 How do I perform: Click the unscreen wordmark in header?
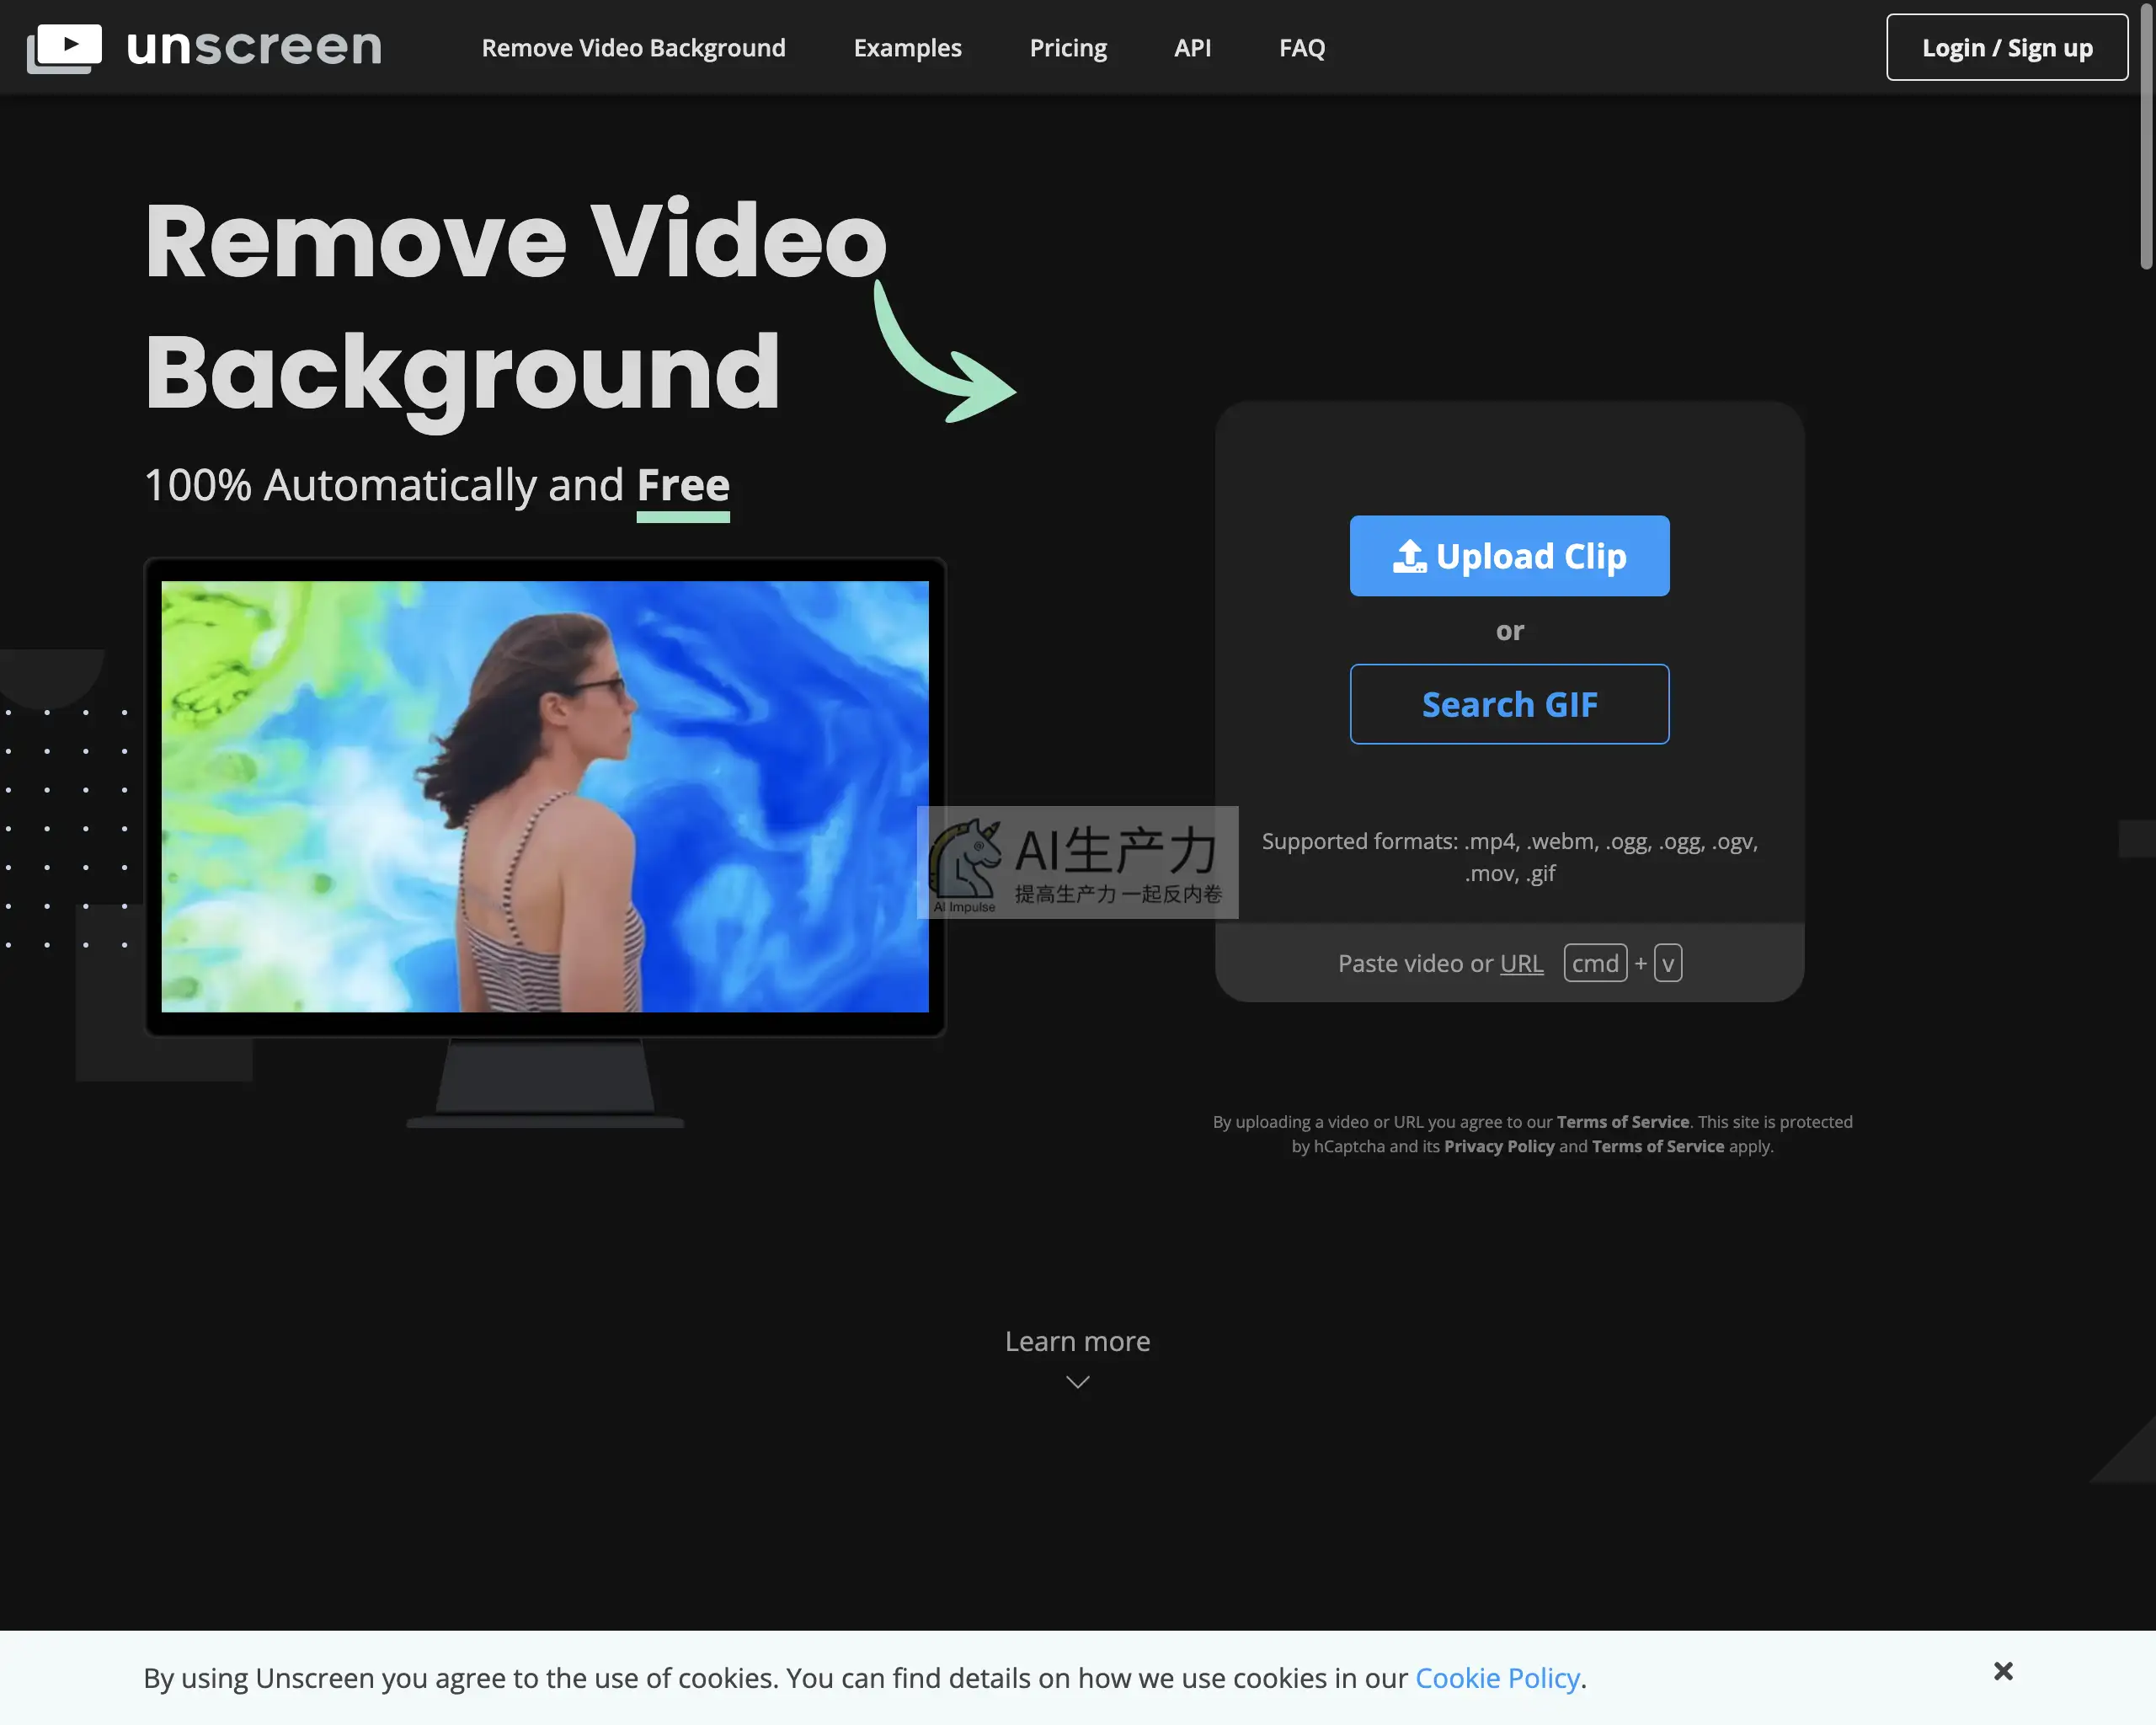click(x=255, y=47)
